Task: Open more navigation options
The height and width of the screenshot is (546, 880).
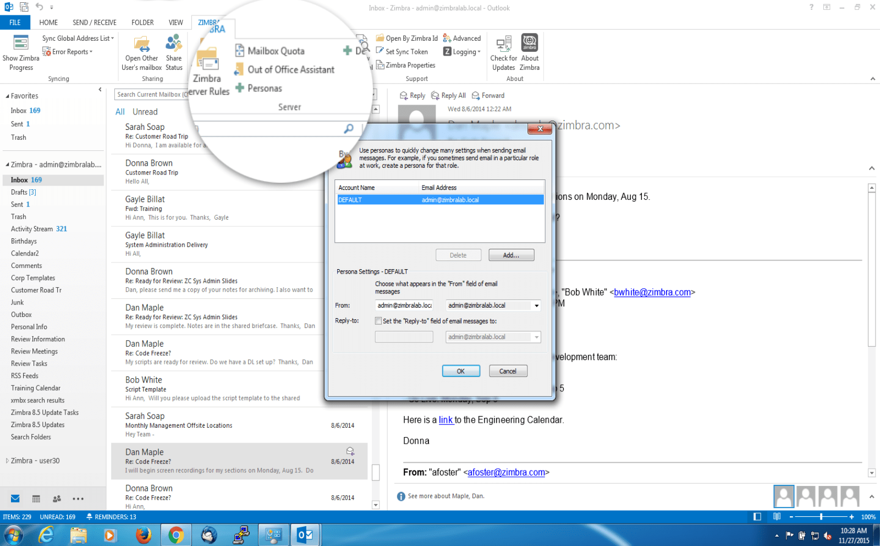Action: (78, 499)
